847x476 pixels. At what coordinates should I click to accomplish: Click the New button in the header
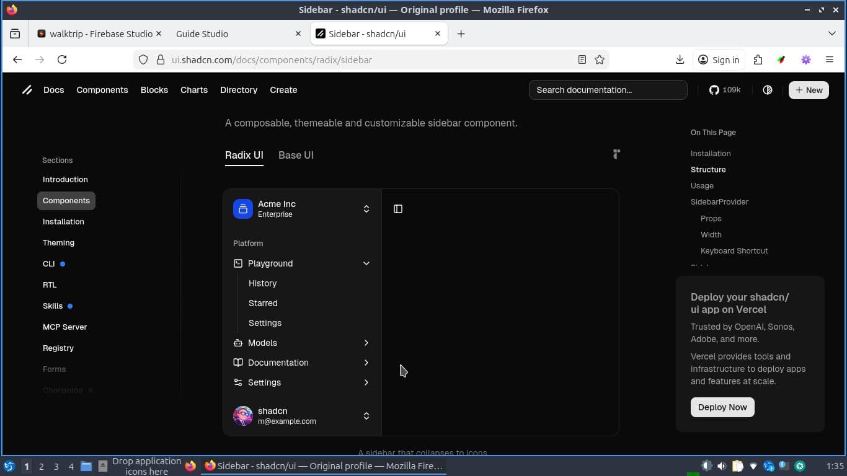(x=809, y=90)
